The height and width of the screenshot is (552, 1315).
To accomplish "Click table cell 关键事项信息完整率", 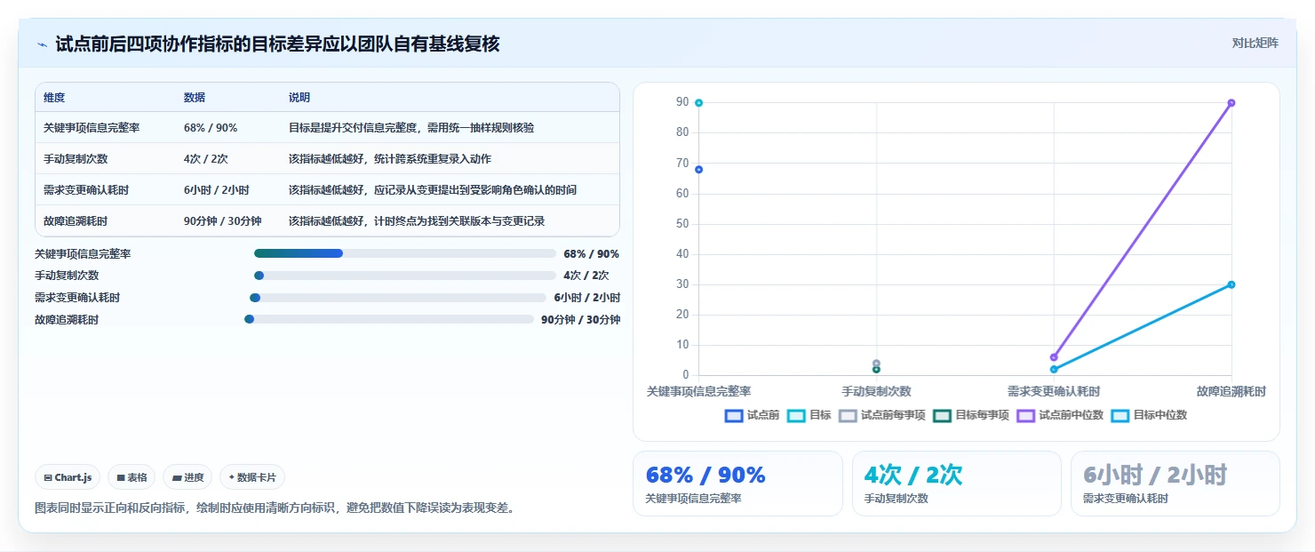I will (92, 128).
